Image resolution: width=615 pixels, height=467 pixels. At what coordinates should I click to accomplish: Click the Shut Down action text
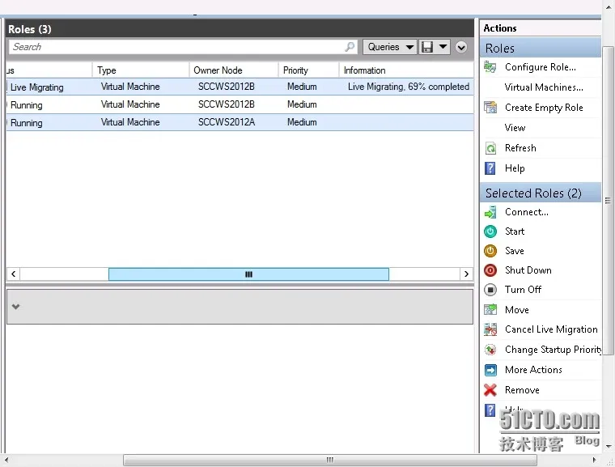[528, 270]
